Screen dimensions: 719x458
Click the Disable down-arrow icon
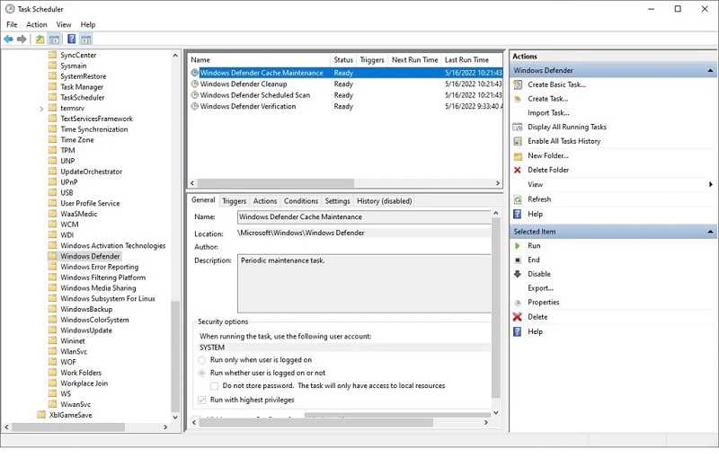tap(518, 274)
